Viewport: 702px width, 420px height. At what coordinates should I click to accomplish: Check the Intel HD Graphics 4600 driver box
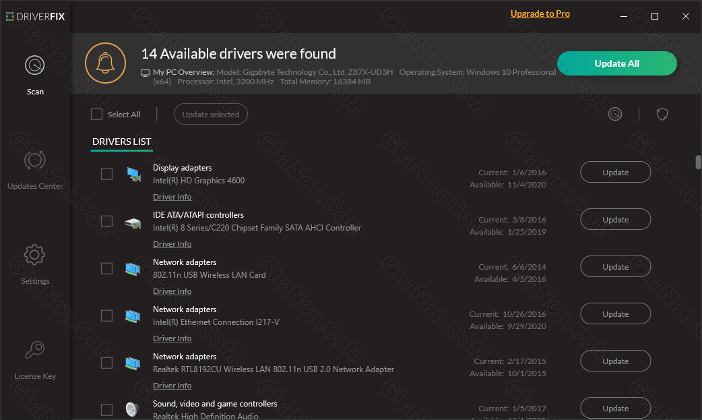[x=106, y=174]
